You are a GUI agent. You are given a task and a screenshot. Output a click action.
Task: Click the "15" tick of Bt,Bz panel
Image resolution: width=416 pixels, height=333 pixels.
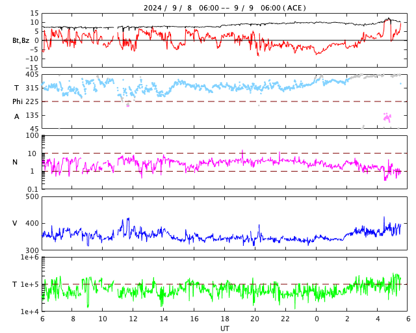click(34, 13)
